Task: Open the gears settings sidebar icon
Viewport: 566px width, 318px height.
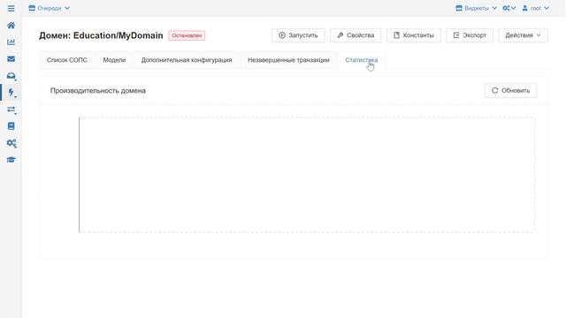Action: (x=11, y=143)
